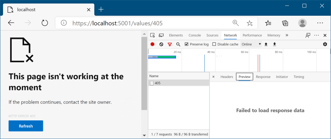Image resolution: width=331 pixels, height=139 pixels.
Task: Open the Favorites list icon
Action: pyautogui.click(x=268, y=23)
